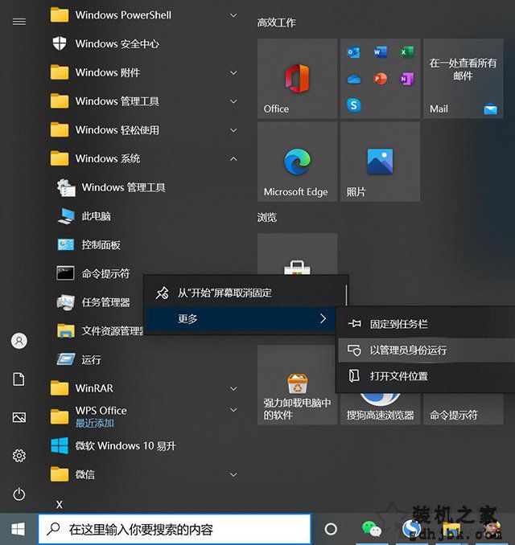515x545 pixels.
Task: Open 强力卸载电脑中的软件 tile
Action: pyautogui.click(x=297, y=385)
